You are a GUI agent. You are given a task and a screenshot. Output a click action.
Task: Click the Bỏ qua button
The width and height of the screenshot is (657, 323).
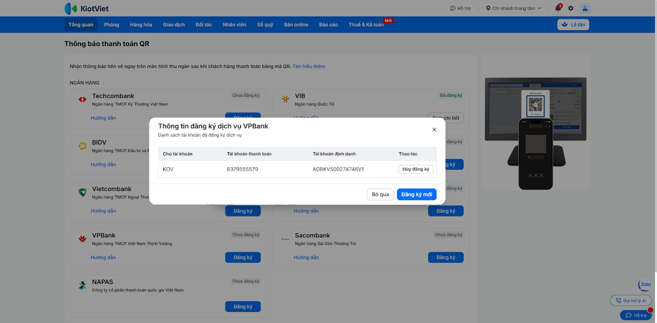click(380, 194)
